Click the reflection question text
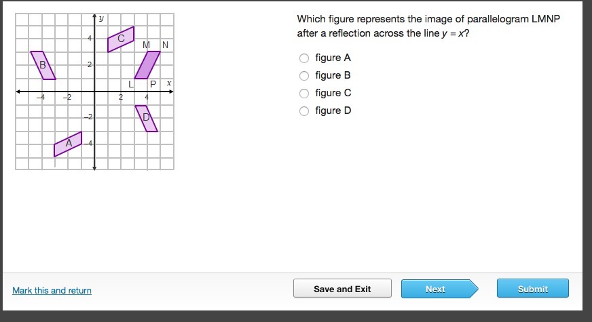This screenshot has height=322, width=592. click(x=428, y=26)
